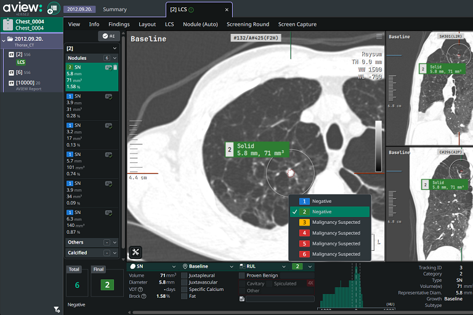The height and width of the screenshot is (315, 473).
Task: Select category 4 Malignancy Suspected
Action: click(329, 233)
